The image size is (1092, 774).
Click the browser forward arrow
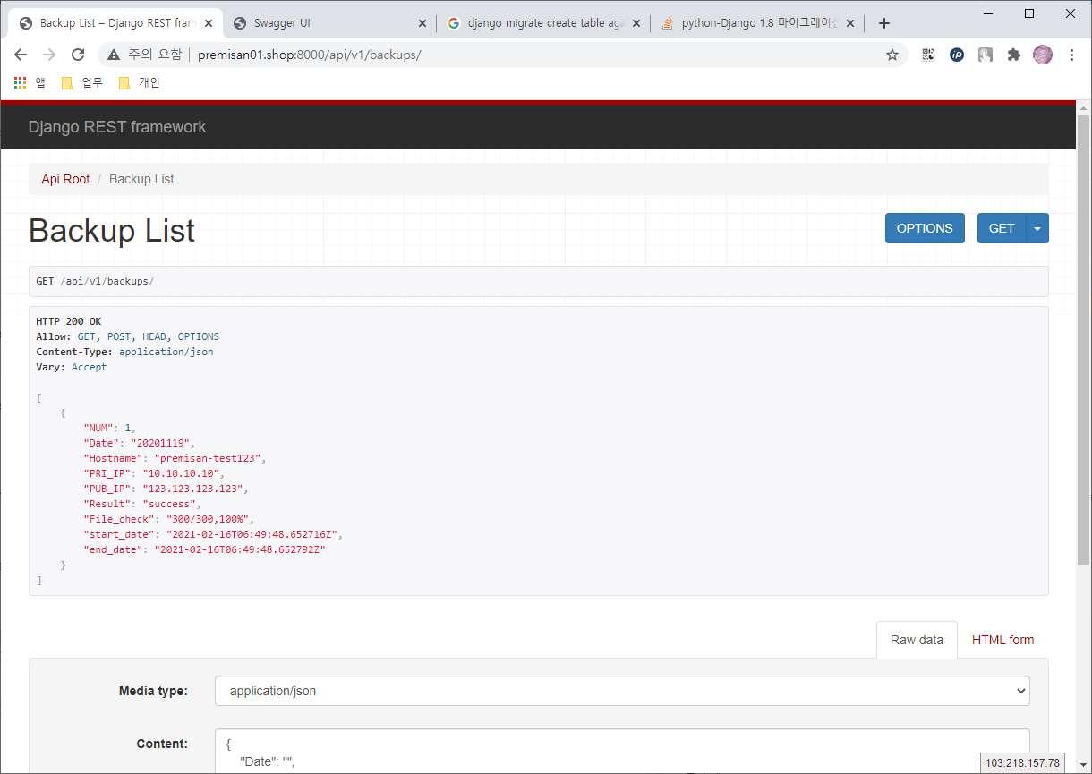point(49,55)
